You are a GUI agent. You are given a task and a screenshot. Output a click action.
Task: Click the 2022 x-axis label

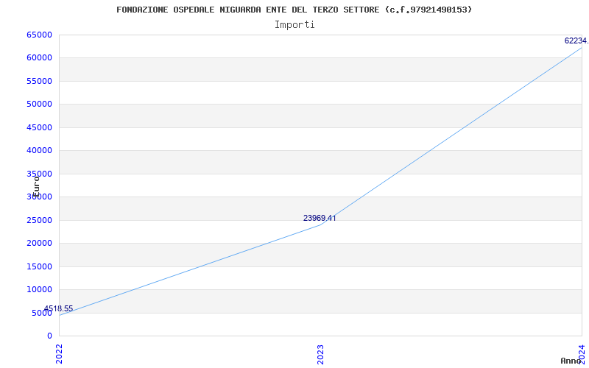[x=60, y=354]
